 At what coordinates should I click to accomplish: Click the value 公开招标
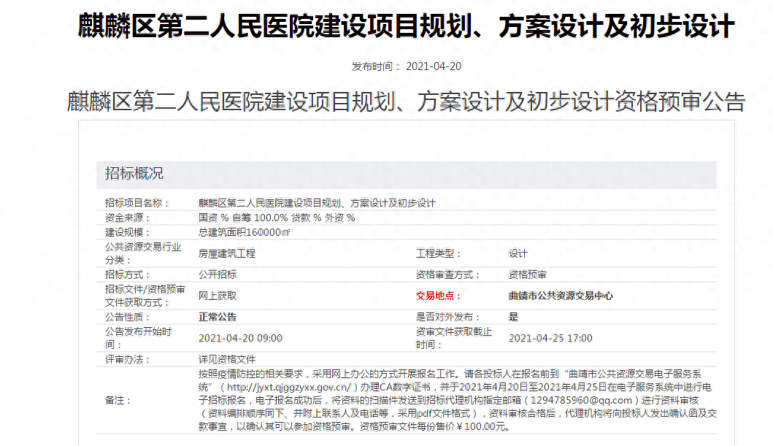click(218, 274)
